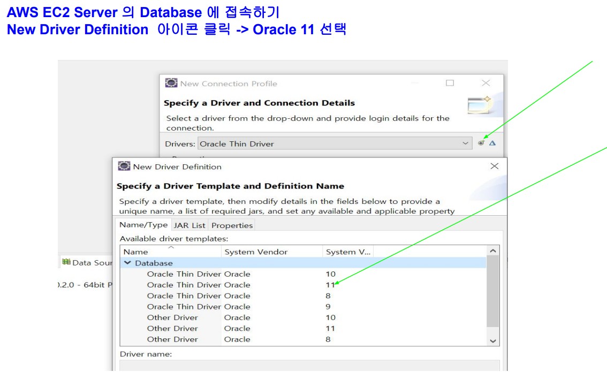This screenshot has width=607, height=372.
Task: Click the vertical scrollbar thumb in templates list
Action: click(x=493, y=292)
